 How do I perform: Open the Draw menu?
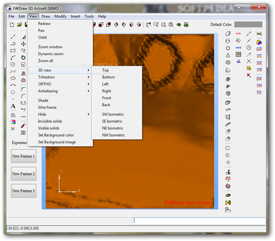[46, 16]
